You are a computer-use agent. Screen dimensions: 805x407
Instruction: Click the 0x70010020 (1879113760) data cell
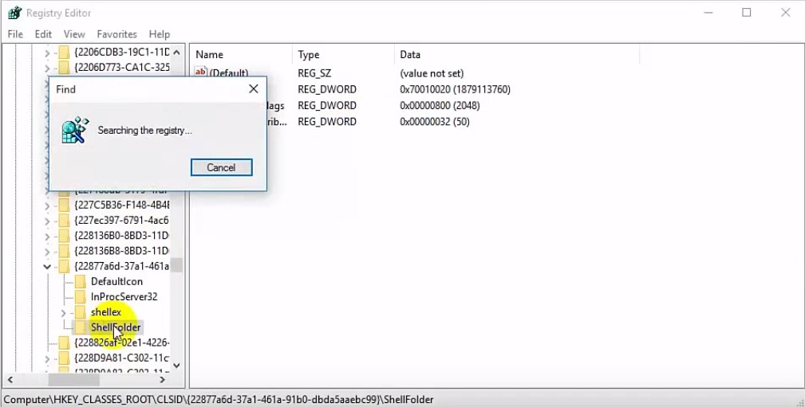coord(455,89)
